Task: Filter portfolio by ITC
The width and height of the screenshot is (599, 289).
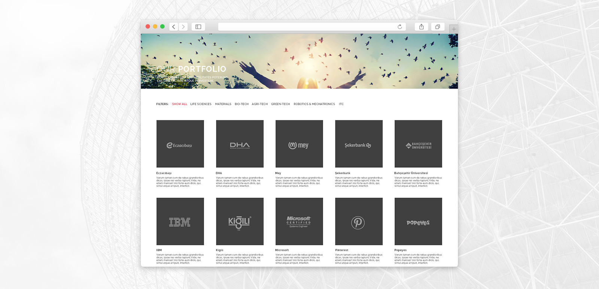Action: [341, 104]
